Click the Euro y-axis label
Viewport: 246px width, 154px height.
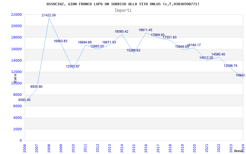pyautogui.click(x=15, y=78)
